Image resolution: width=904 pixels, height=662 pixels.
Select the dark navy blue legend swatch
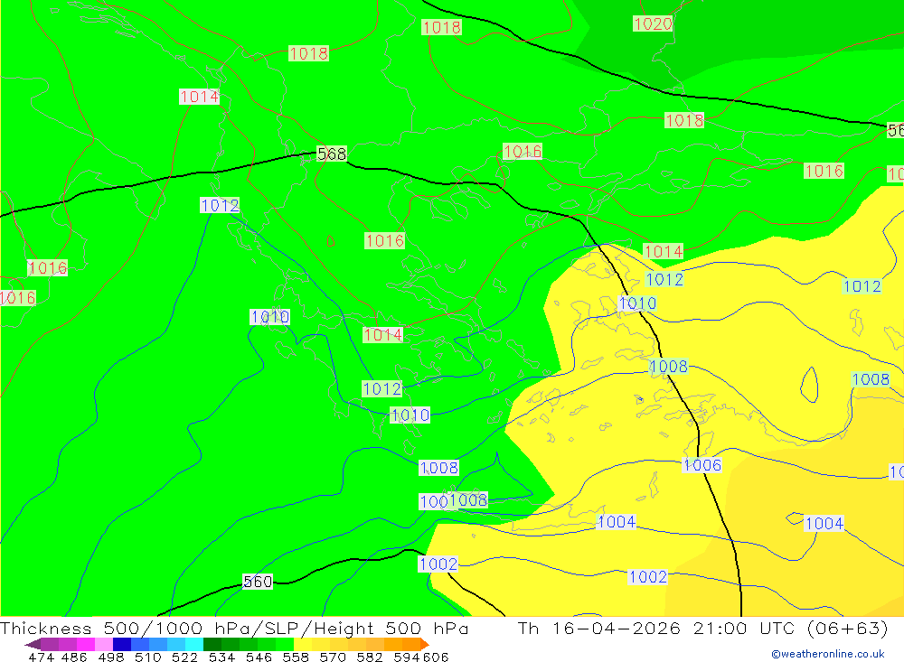click(x=122, y=644)
